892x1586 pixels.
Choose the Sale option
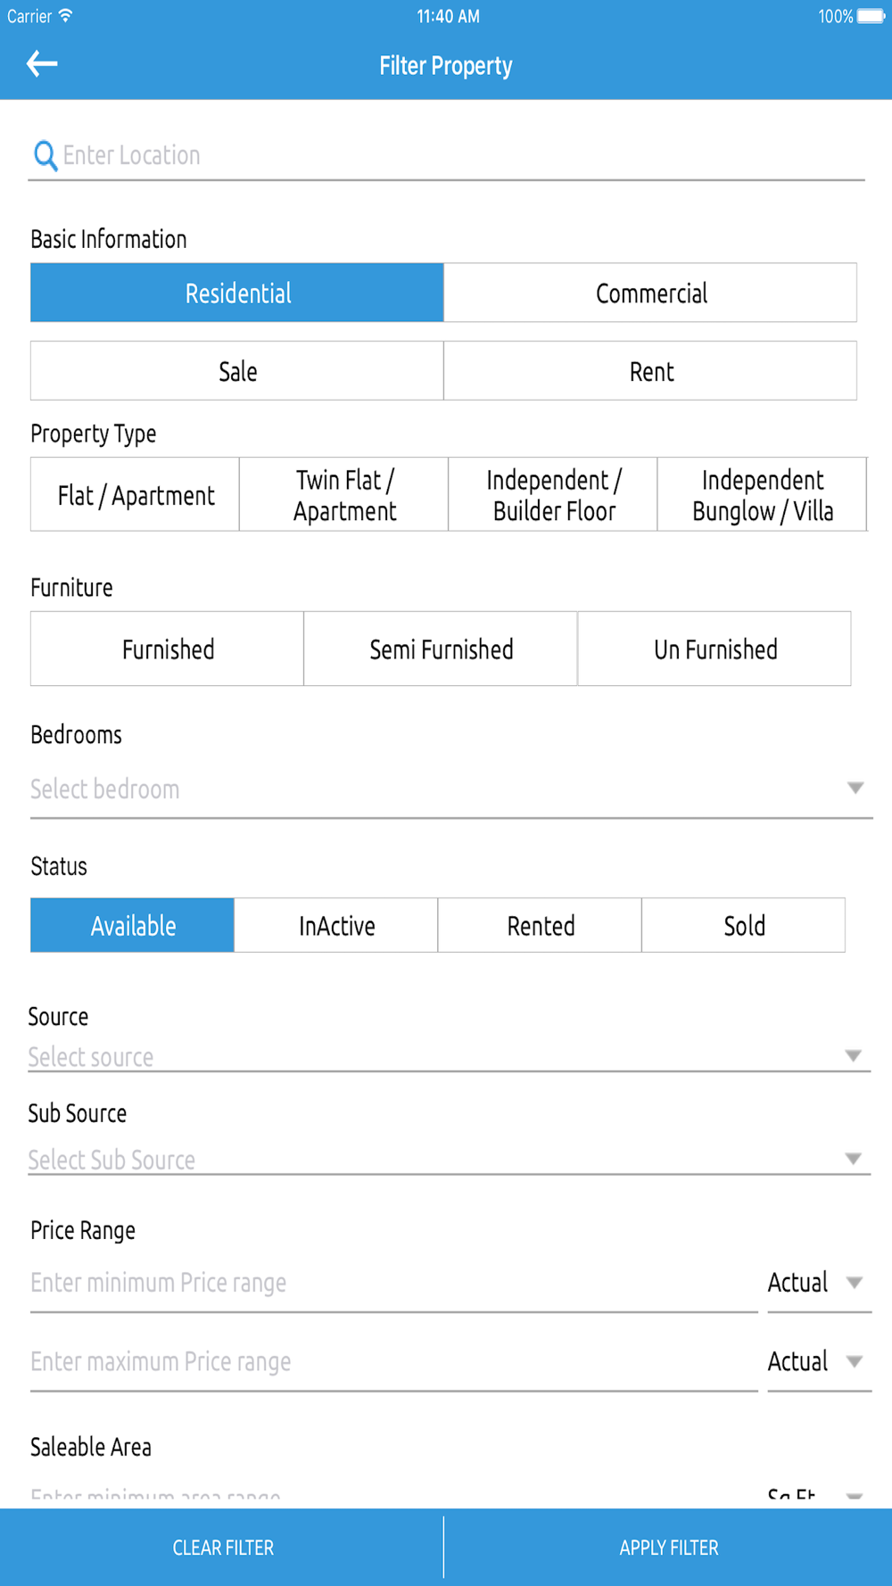[x=237, y=371]
